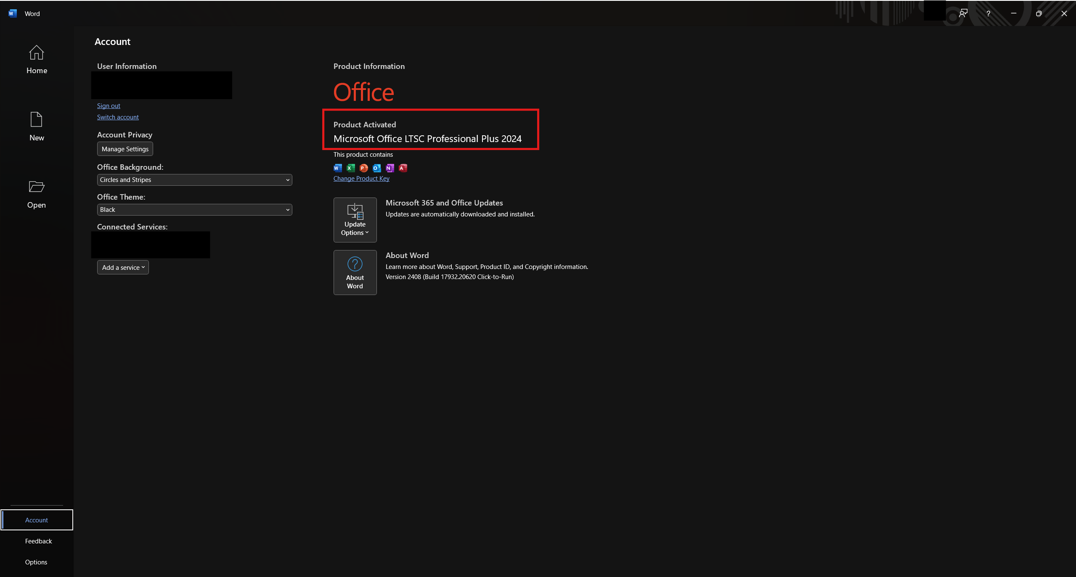Screen dimensions: 1076x577
Task: Click the PowerPoint icon under product contains
Action: tap(363, 168)
